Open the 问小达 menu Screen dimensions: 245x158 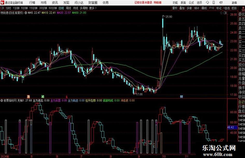[x=79, y=3]
